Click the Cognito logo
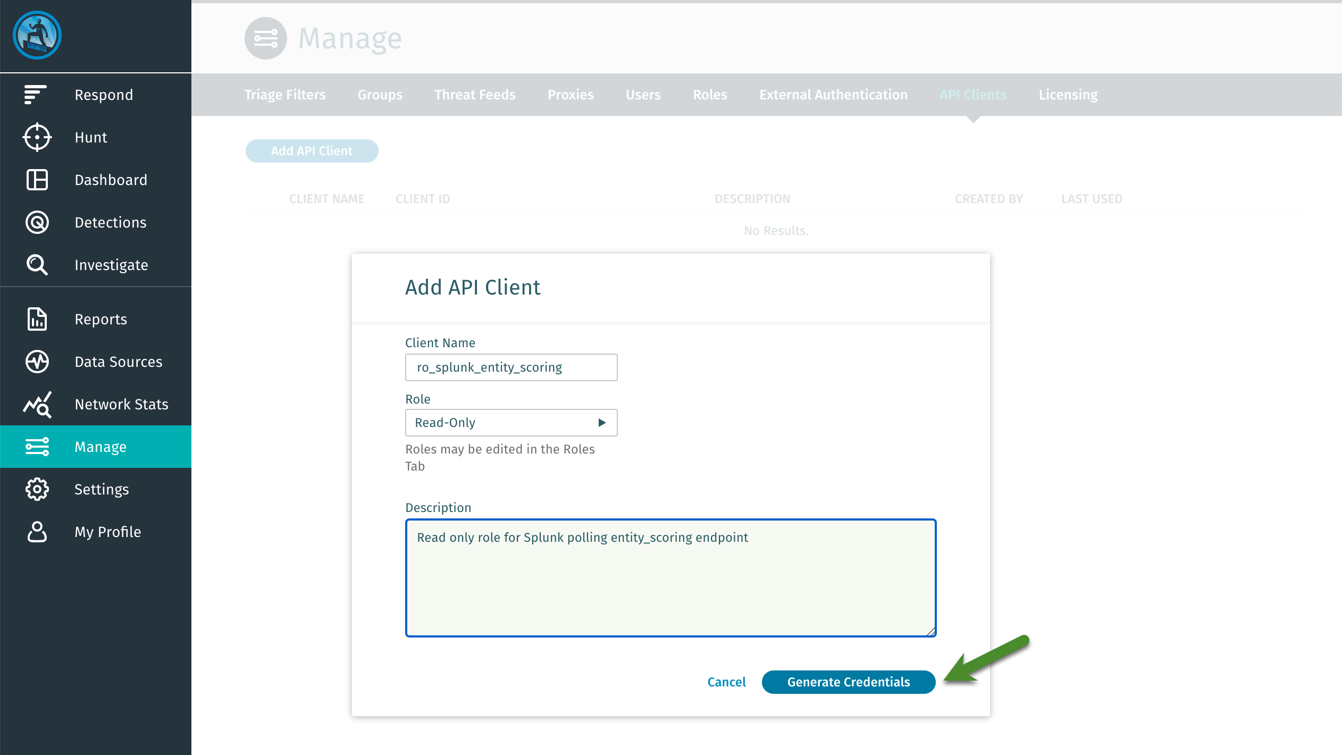Image resolution: width=1342 pixels, height=755 pixels. coord(36,35)
